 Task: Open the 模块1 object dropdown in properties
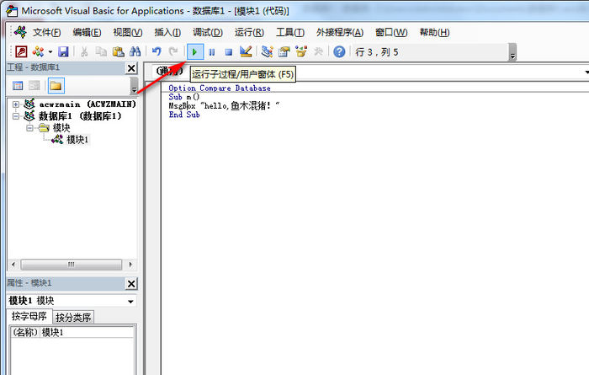(130, 301)
